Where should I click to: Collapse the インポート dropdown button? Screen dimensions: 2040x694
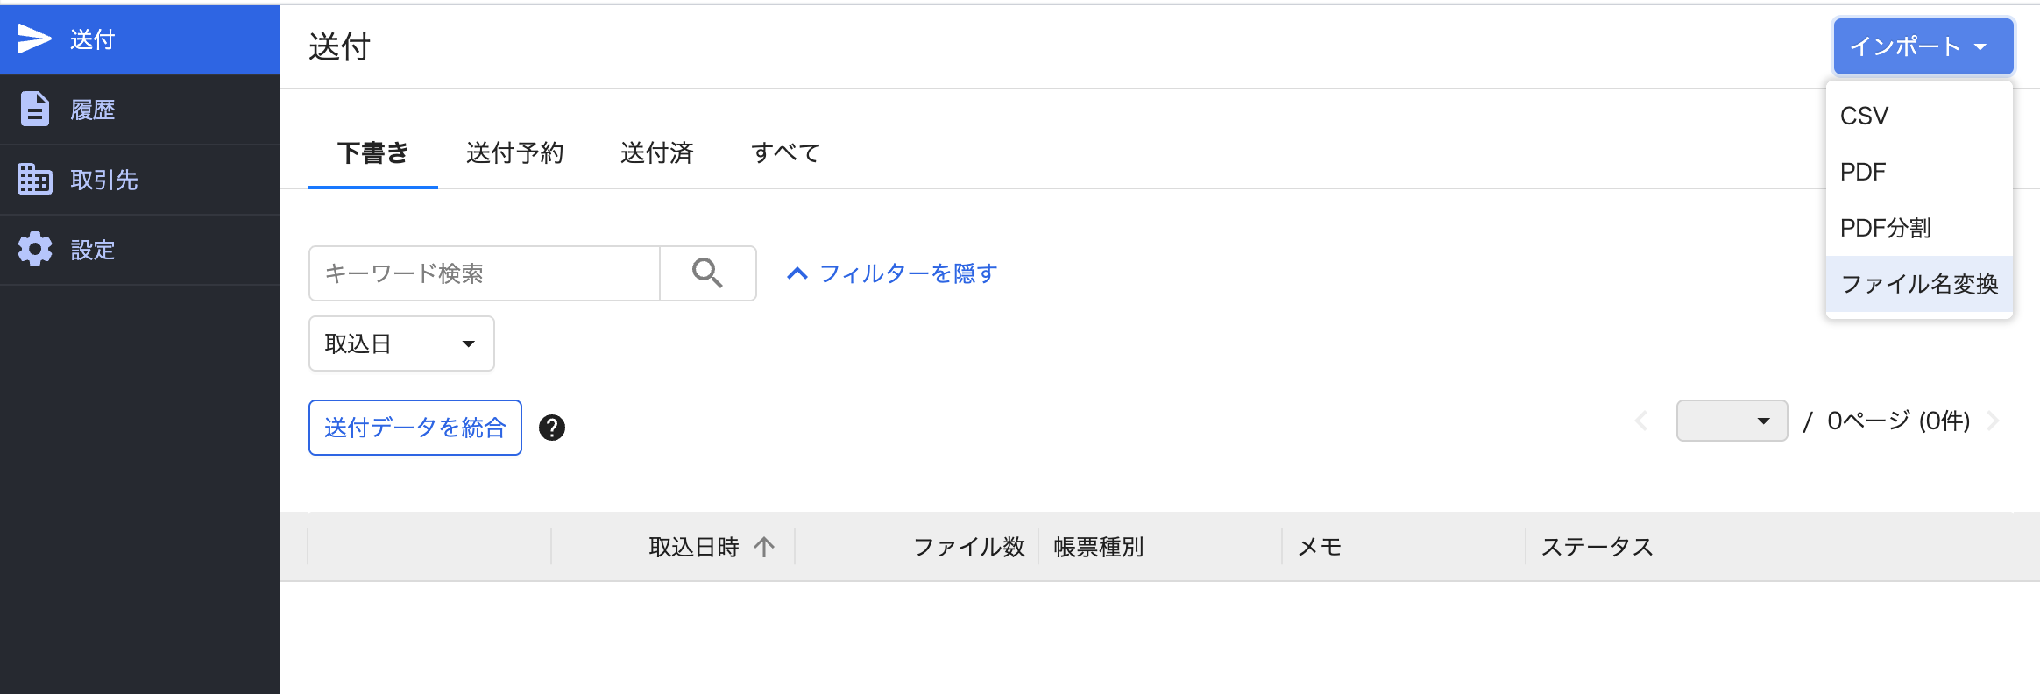(1923, 46)
